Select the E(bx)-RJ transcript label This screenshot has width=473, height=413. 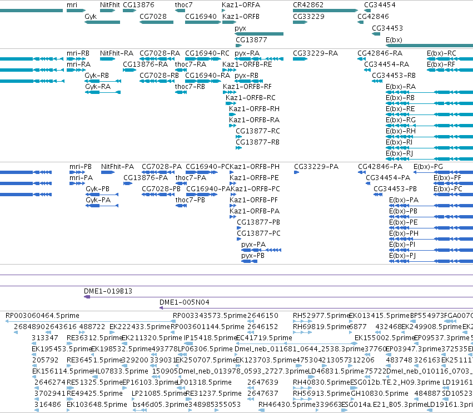(x=400, y=153)
